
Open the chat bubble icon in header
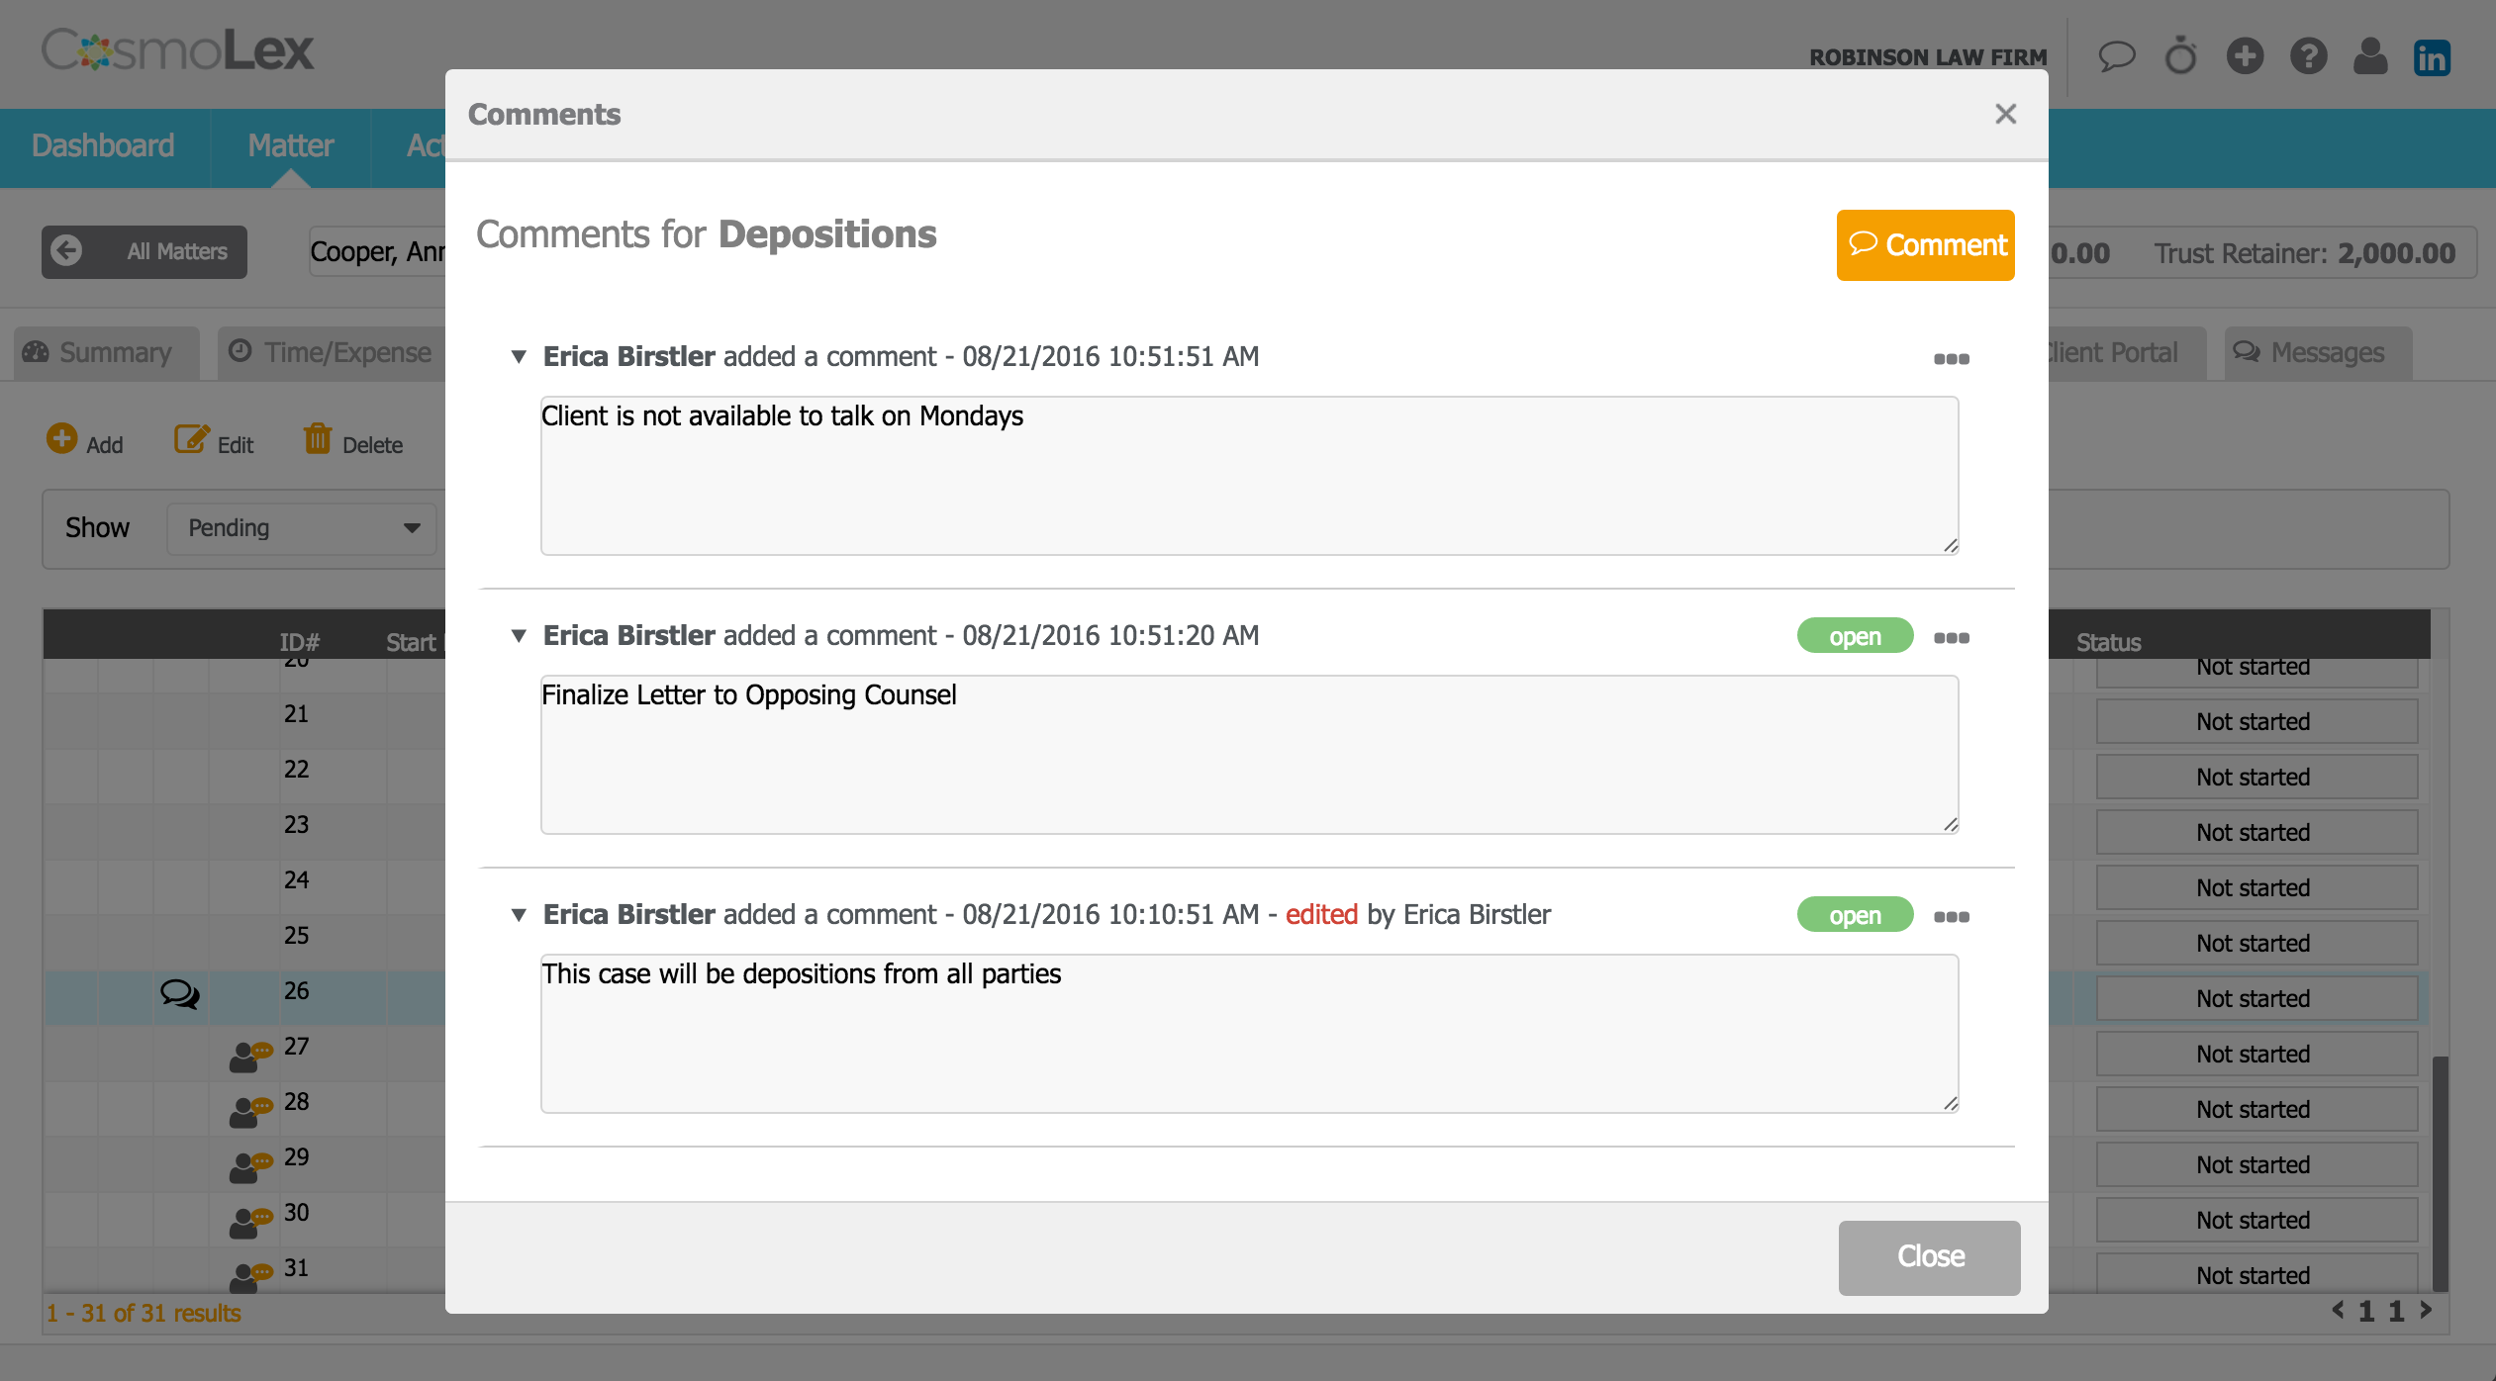[2116, 56]
